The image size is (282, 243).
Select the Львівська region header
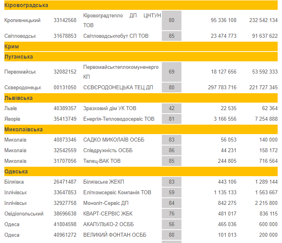click(18, 98)
